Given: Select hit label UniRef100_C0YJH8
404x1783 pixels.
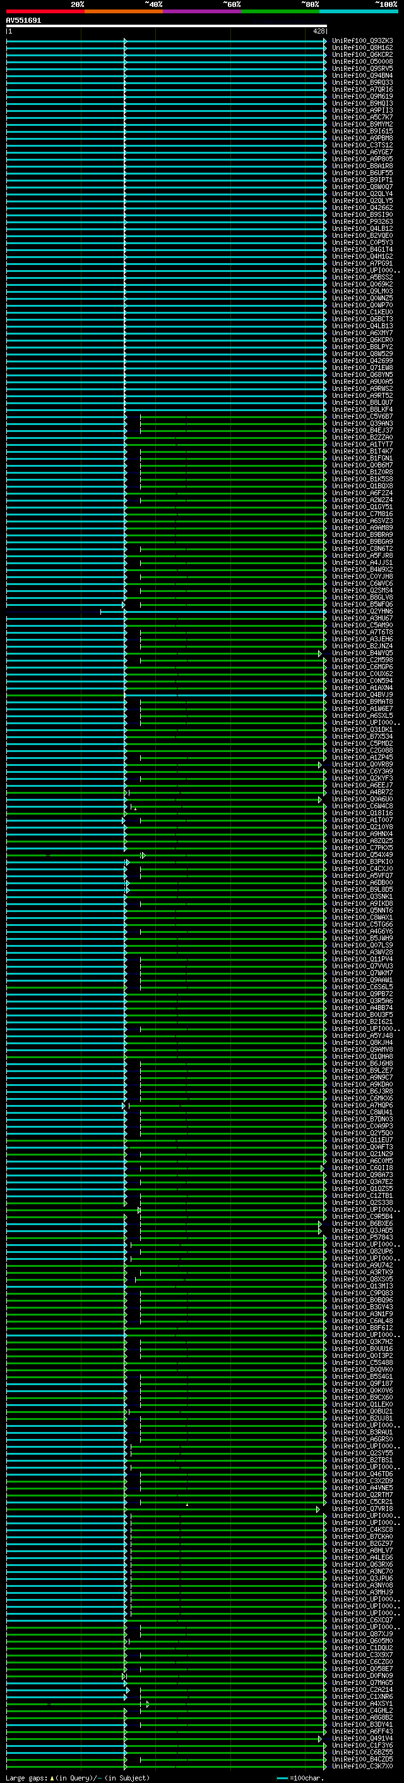Looking at the screenshot, I should (362, 577).
